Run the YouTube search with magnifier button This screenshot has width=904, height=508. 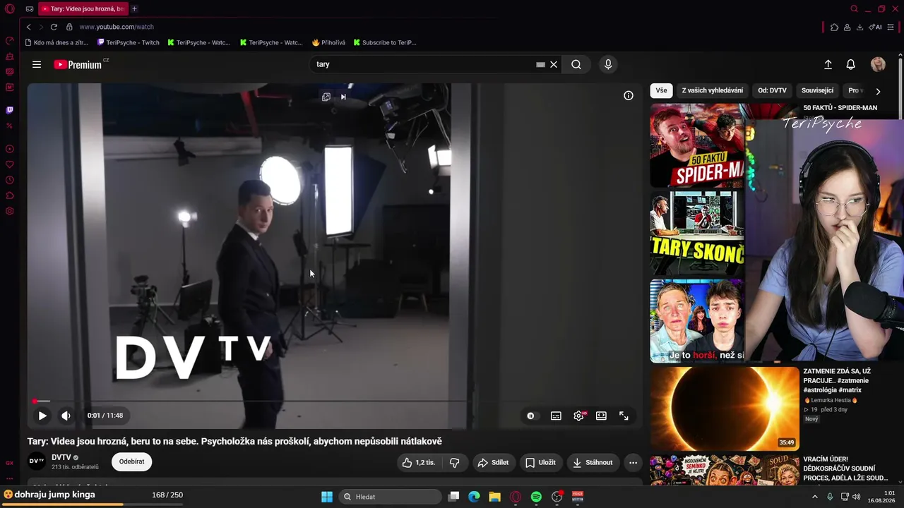click(x=576, y=64)
